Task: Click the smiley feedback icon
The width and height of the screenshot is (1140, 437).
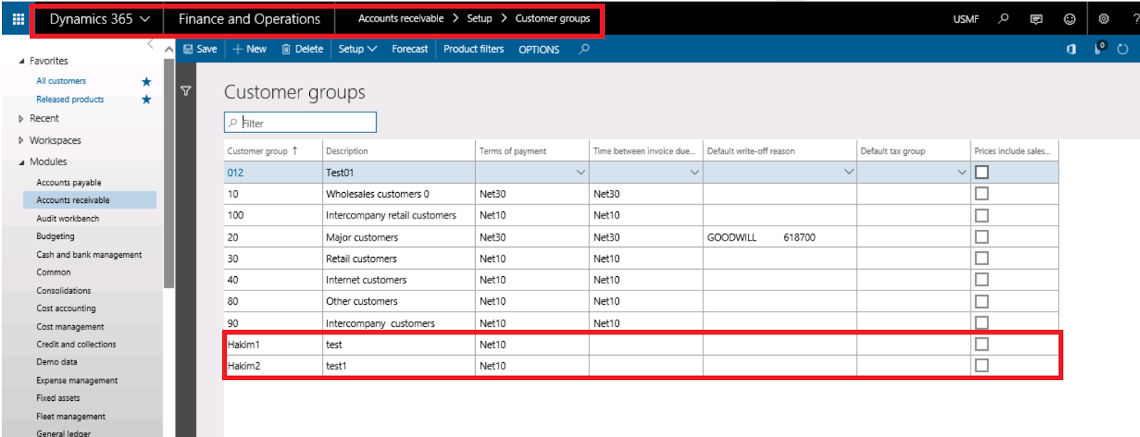Action: tap(1069, 19)
